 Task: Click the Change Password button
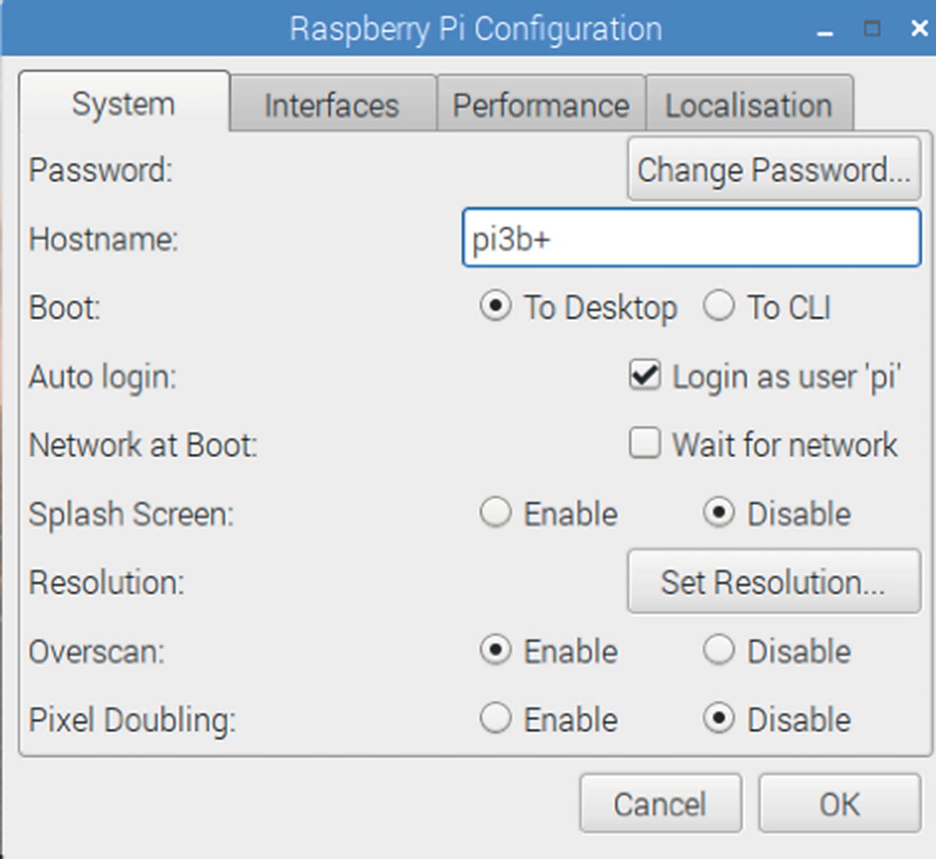click(x=773, y=170)
